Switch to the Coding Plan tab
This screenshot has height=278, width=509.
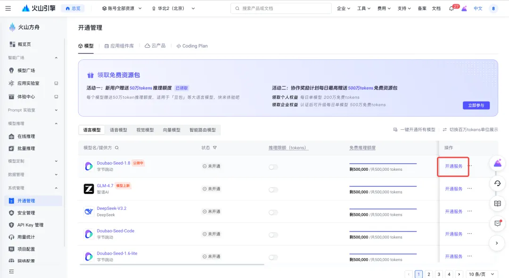click(x=192, y=46)
